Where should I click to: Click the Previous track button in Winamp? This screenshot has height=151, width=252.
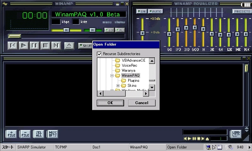point(13,46)
